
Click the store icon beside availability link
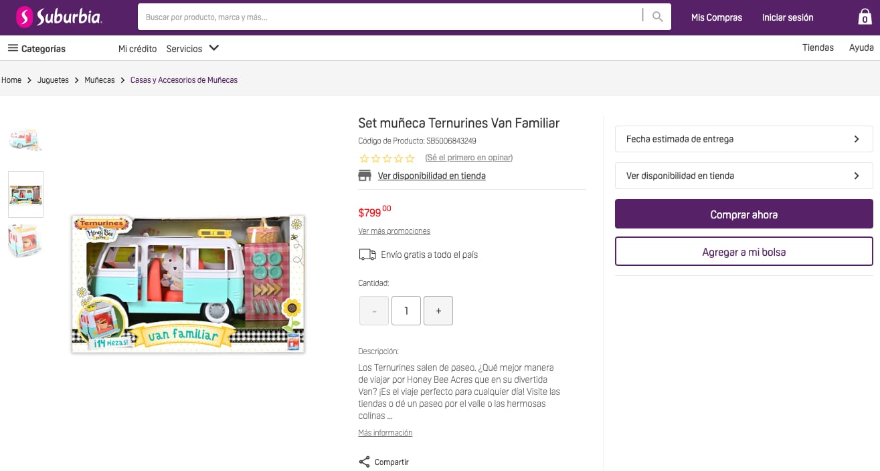365,176
